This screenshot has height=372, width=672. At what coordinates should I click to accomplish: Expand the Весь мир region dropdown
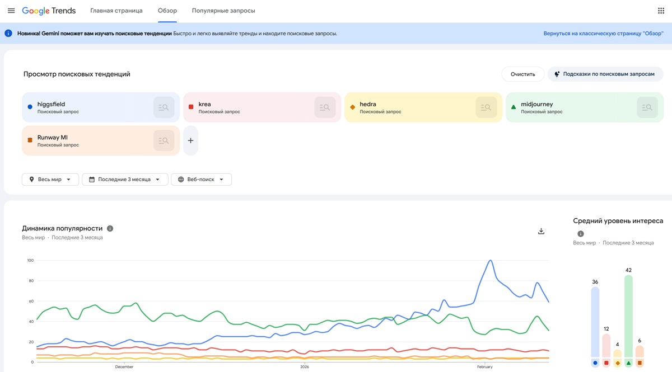pyautogui.click(x=50, y=180)
